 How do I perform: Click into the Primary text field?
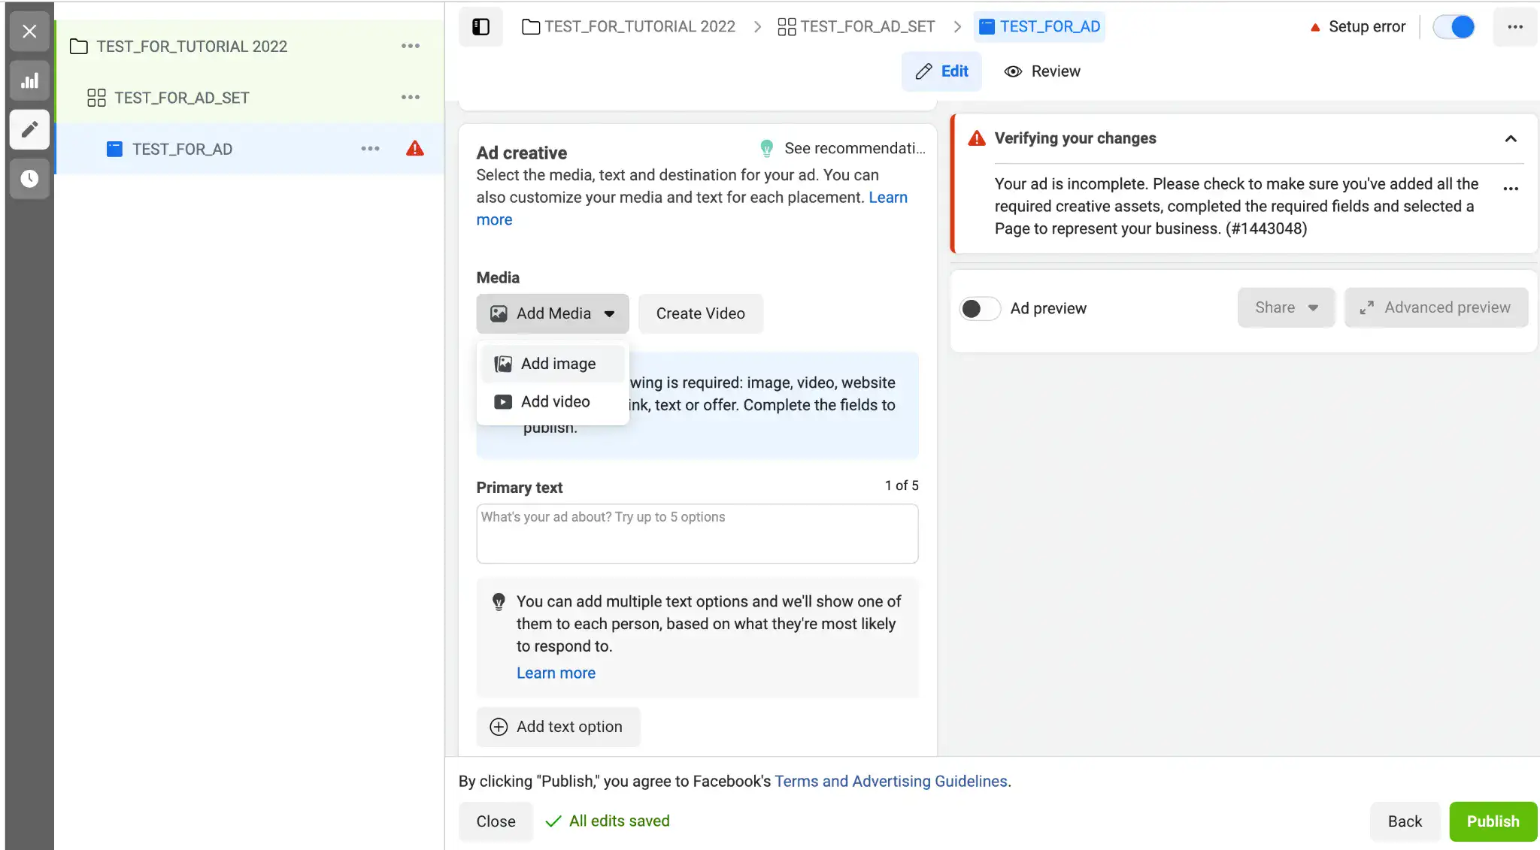point(697,534)
